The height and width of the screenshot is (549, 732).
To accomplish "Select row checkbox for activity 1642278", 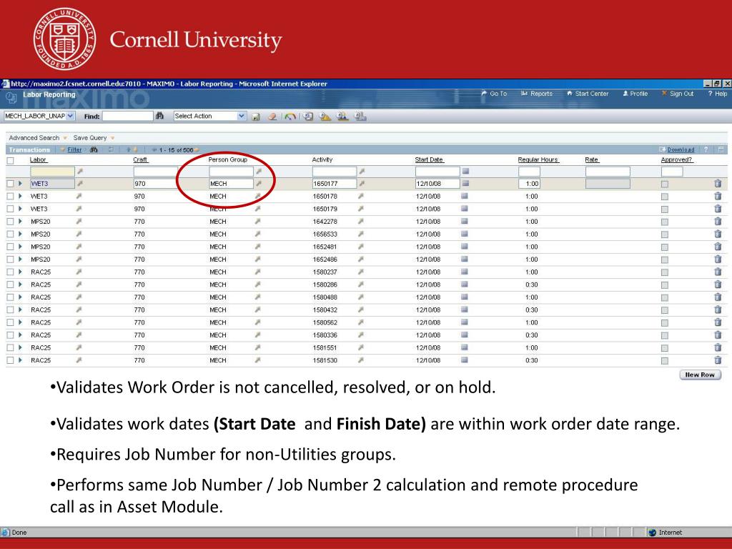I will [x=10, y=222].
